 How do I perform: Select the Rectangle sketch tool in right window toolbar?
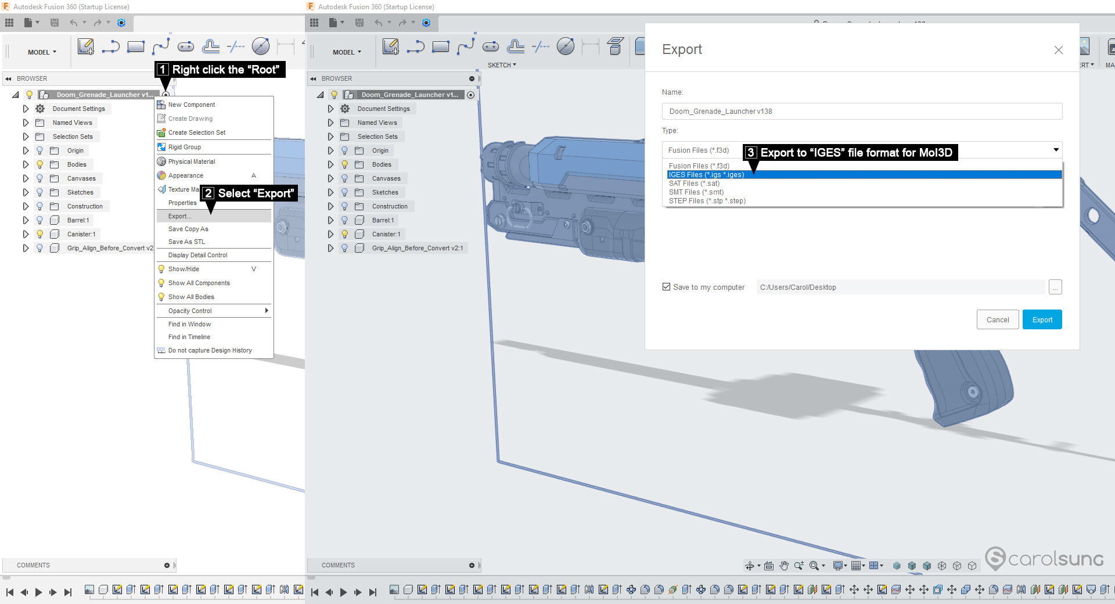tap(440, 46)
